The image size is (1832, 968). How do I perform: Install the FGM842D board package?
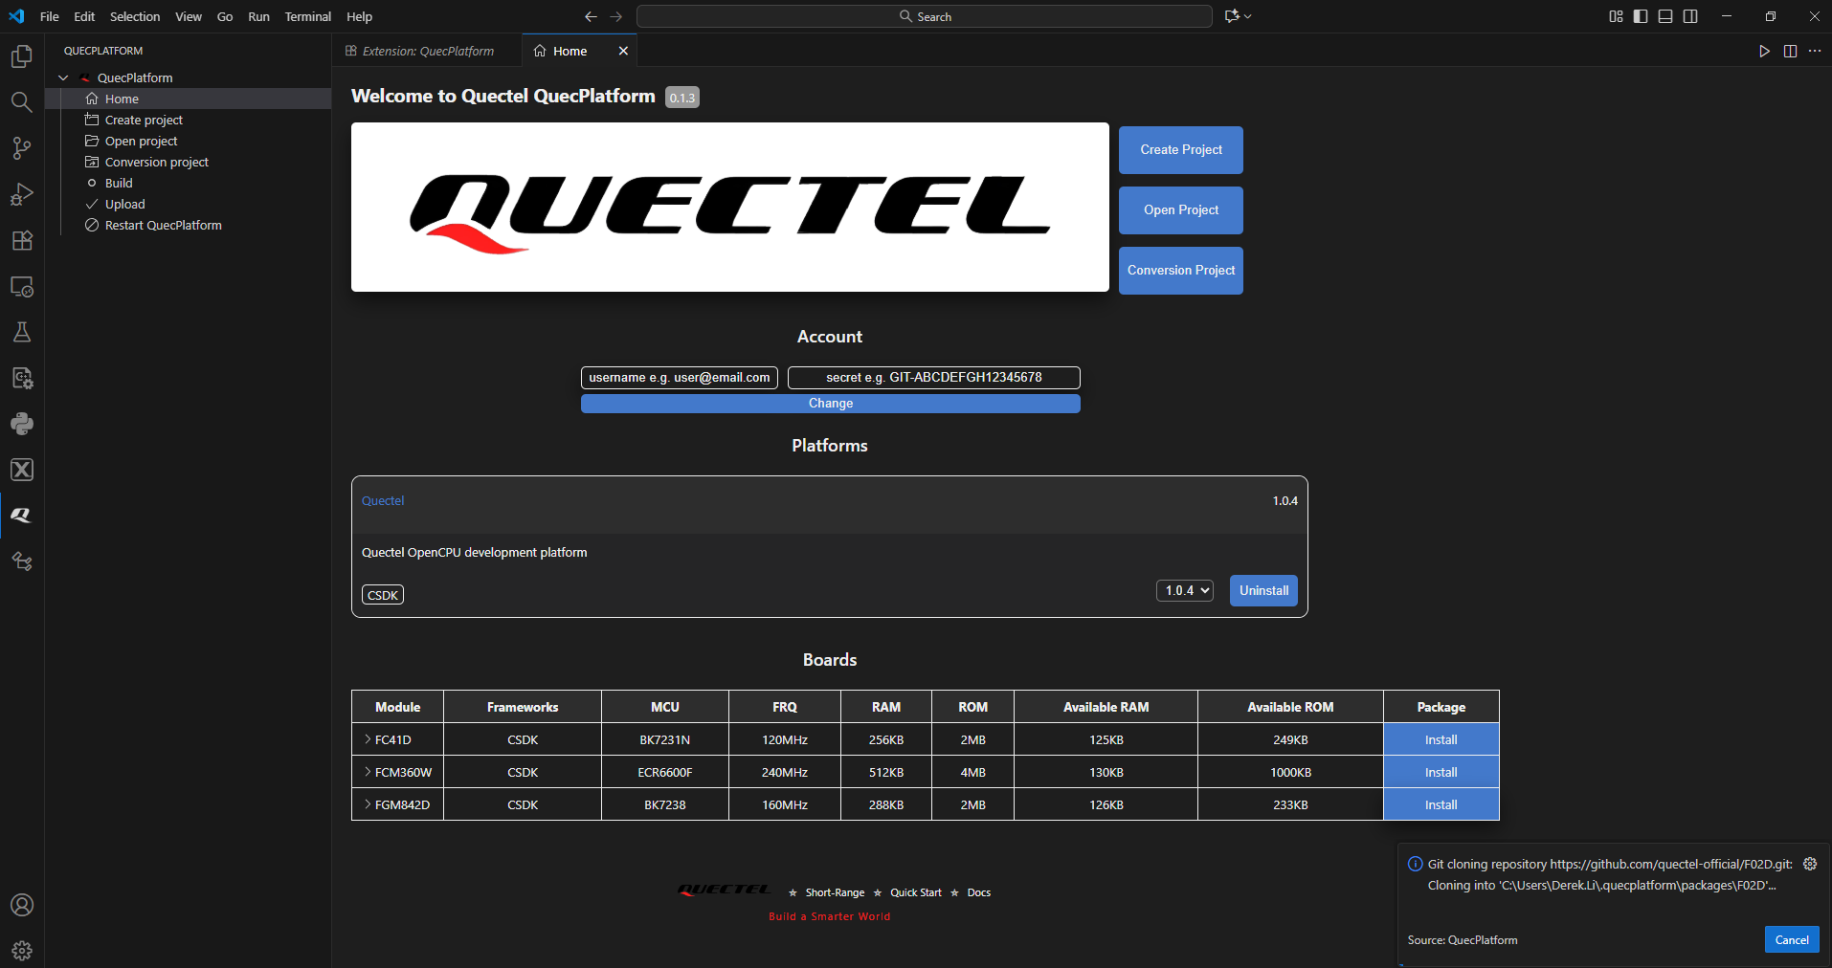[1441, 804]
